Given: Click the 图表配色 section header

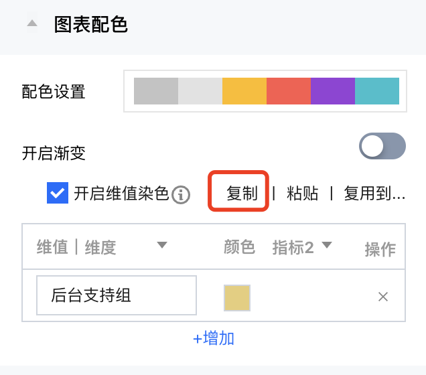Looking at the screenshot, I should point(90,25).
